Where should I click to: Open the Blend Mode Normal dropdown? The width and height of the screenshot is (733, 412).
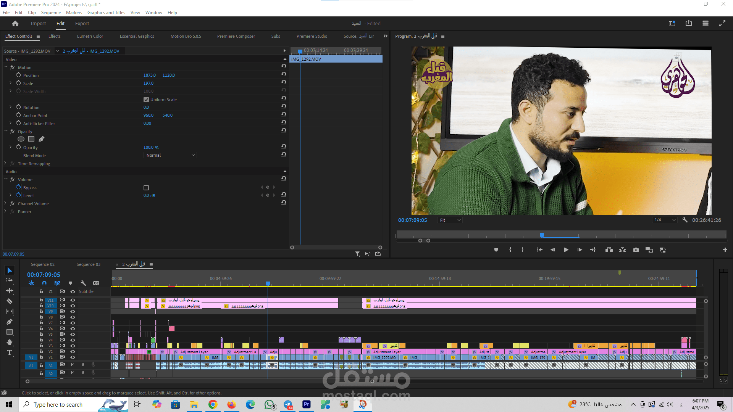click(x=170, y=155)
